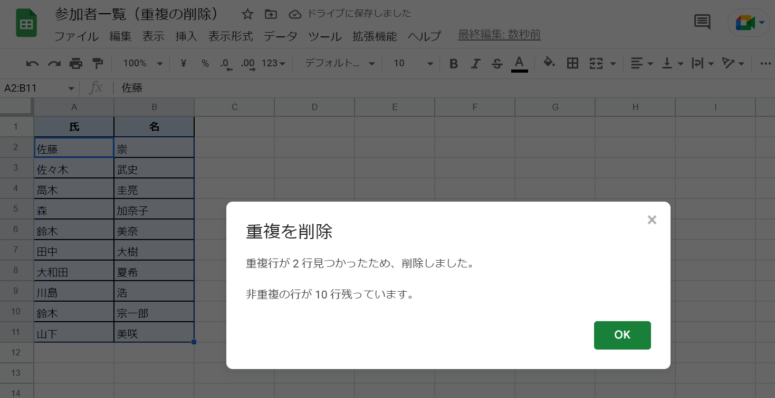The height and width of the screenshot is (398, 775).
Task: Toggle strikethrough formatting
Action: click(x=497, y=63)
